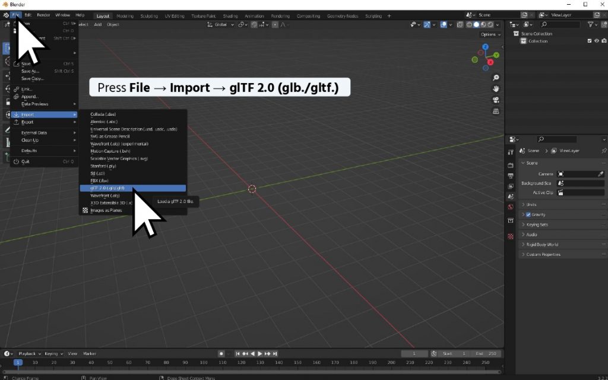608x380 pixels.
Task: Toggle timeline auto keying record button
Action: pyautogui.click(x=221, y=354)
